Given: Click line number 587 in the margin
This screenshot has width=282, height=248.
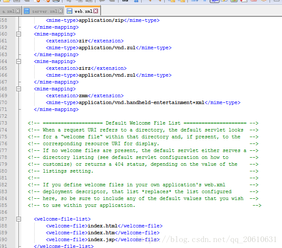Looking at the screenshot, I should coord(3,219).
